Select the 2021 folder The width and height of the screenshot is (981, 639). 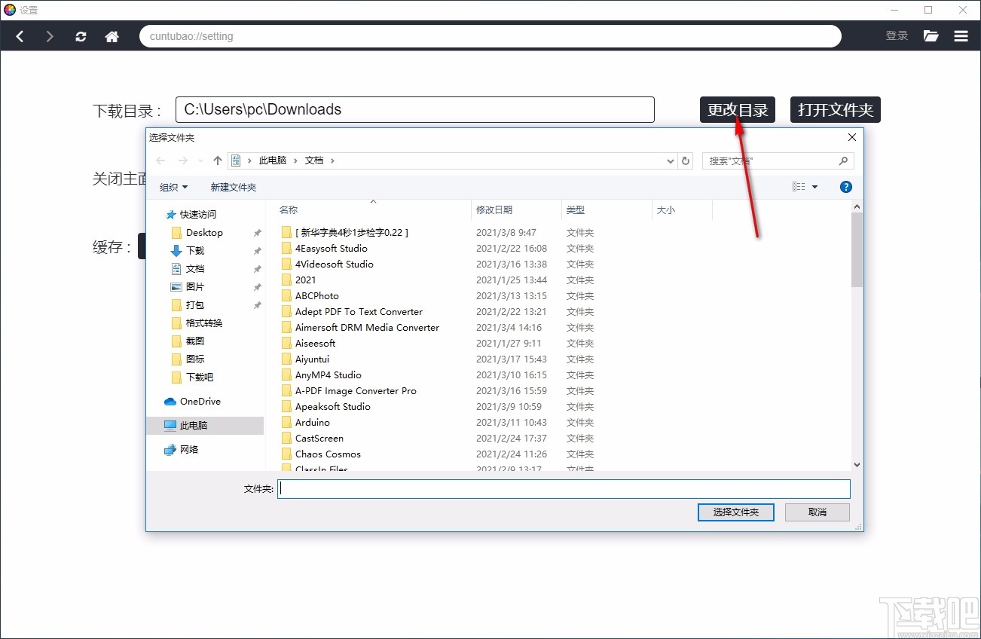pos(306,280)
